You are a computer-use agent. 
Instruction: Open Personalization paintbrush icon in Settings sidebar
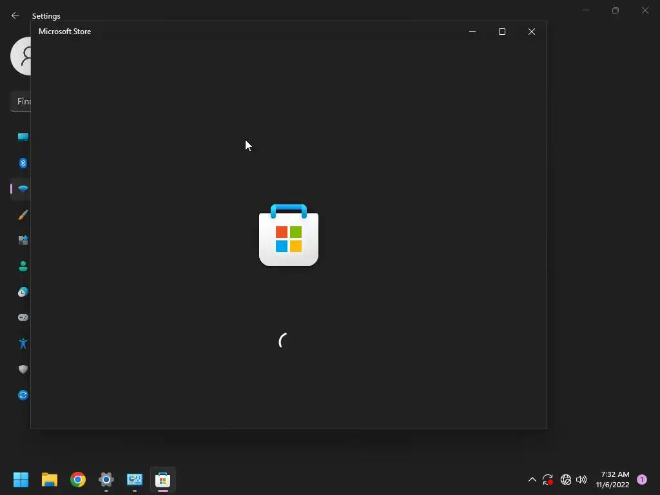[23, 215]
